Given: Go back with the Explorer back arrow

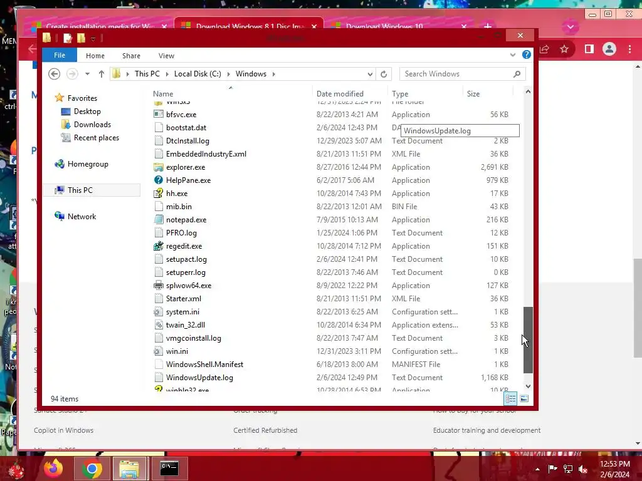Looking at the screenshot, I should click(x=54, y=74).
